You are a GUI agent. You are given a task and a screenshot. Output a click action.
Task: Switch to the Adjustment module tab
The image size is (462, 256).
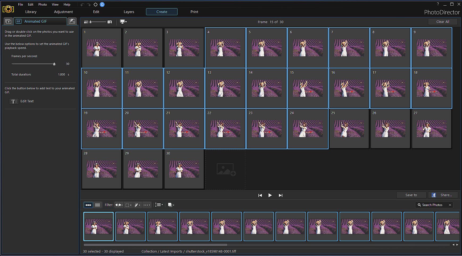pyautogui.click(x=63, y=12)
